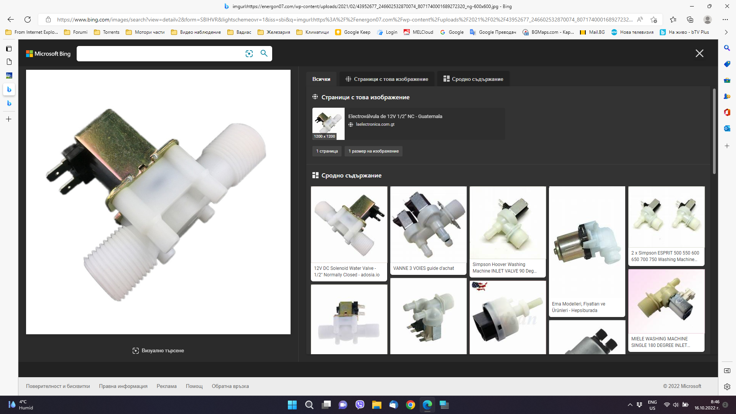Show hidden system tray icons
Image resolution: width=736 pixels, height=414 pixels.
pyautogui.click(x=630, y=405)
